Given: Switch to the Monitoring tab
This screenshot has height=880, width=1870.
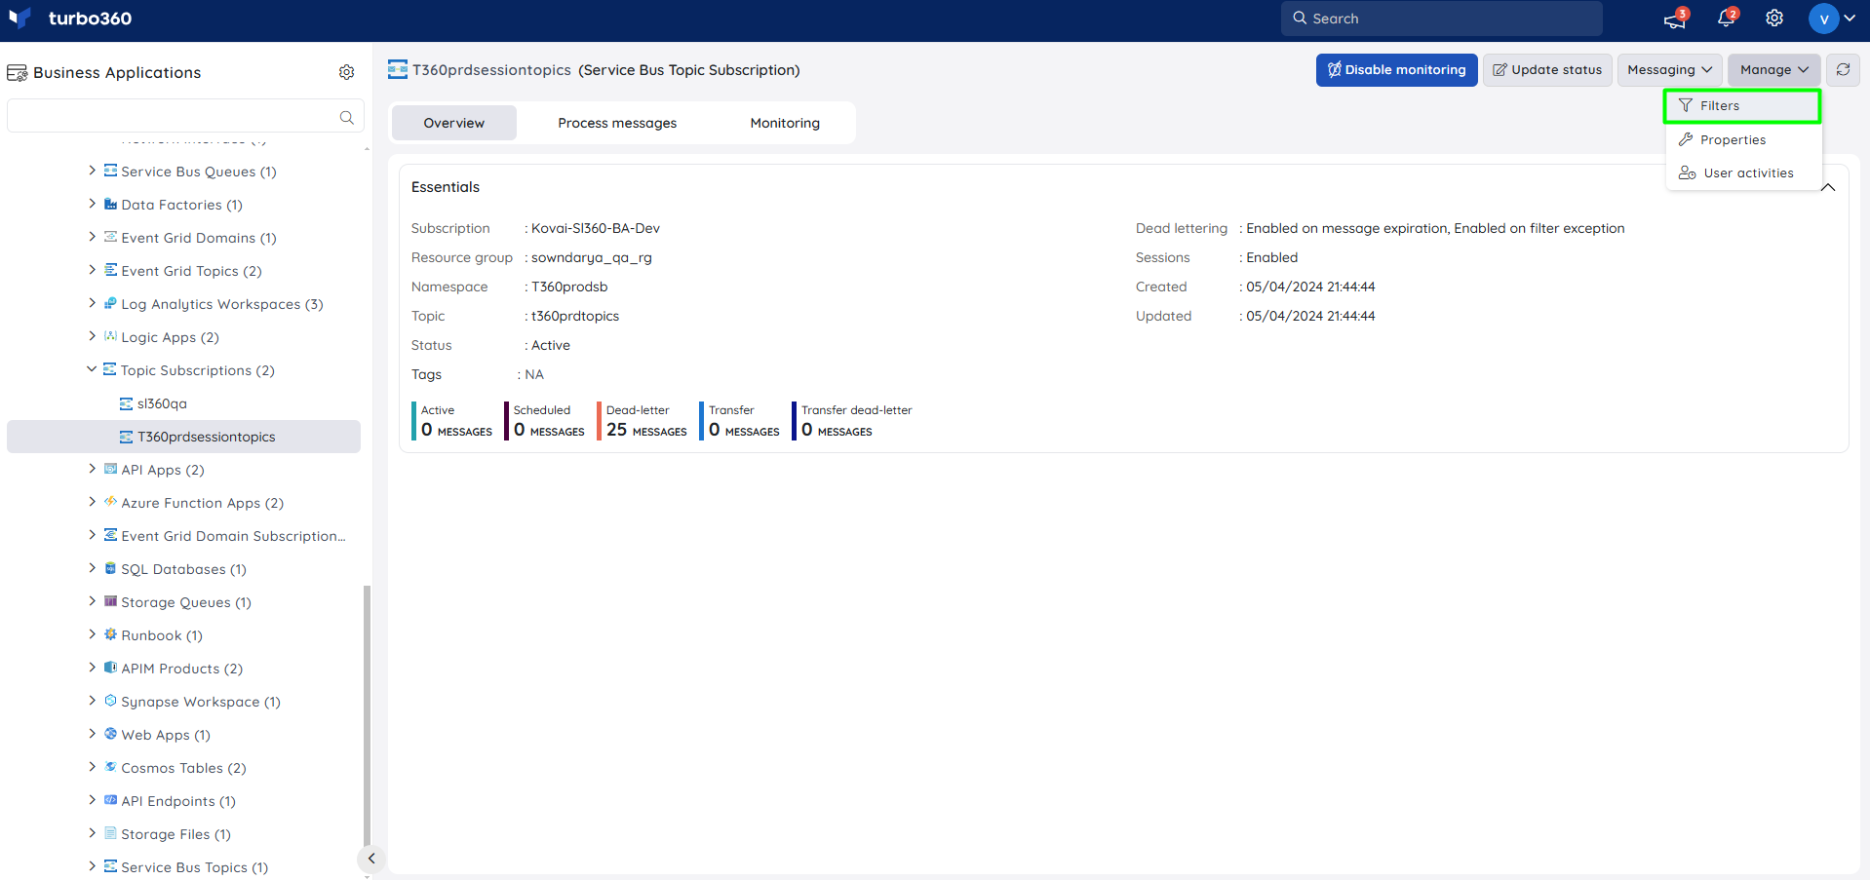Looking at the screenshot, I should point(785,123).
